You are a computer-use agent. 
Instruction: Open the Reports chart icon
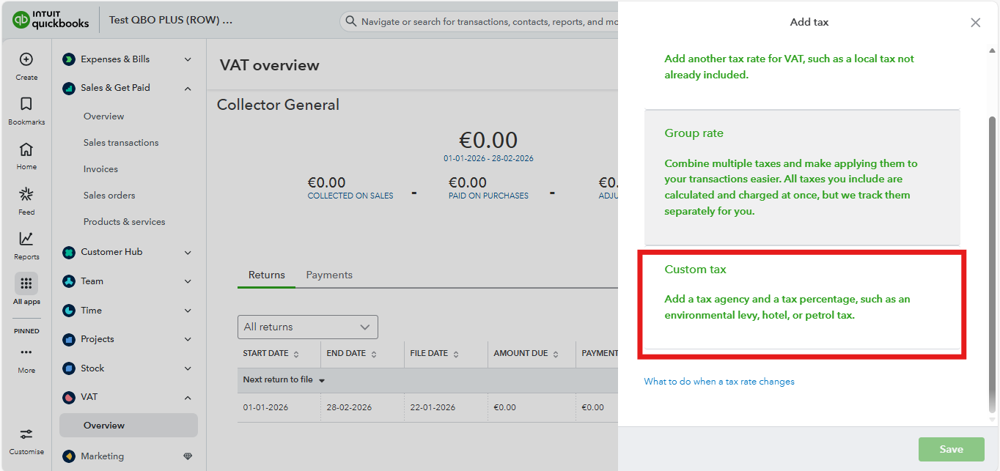[26, 239]
